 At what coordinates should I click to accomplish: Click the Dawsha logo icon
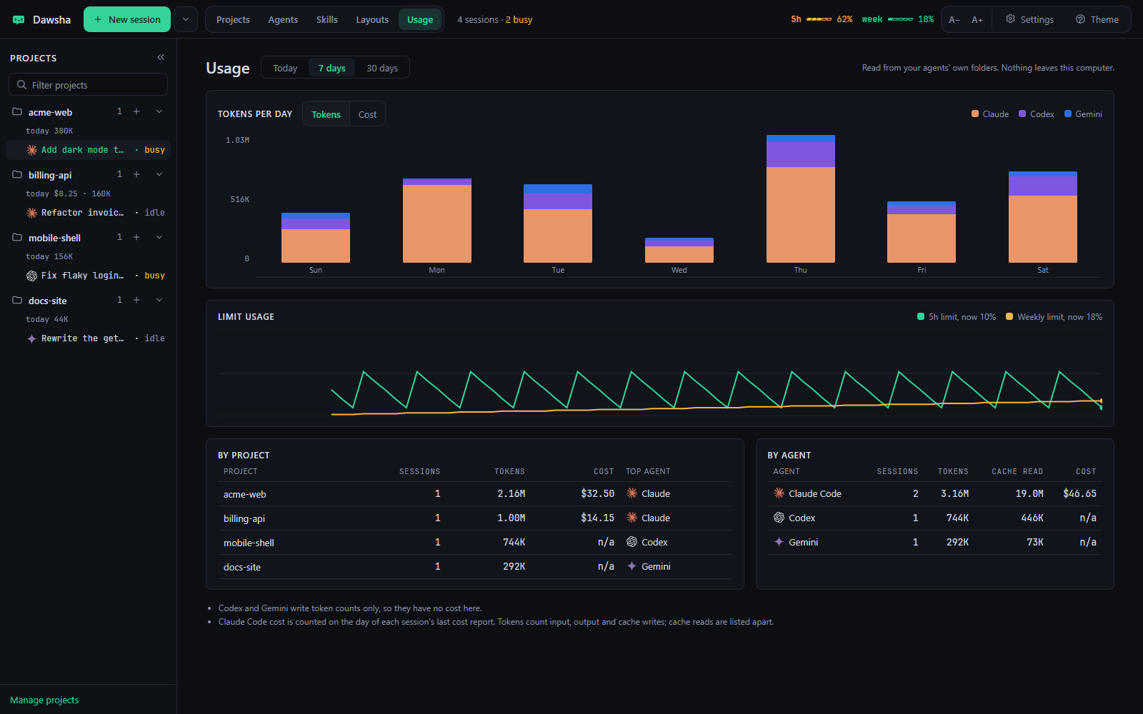19,20
